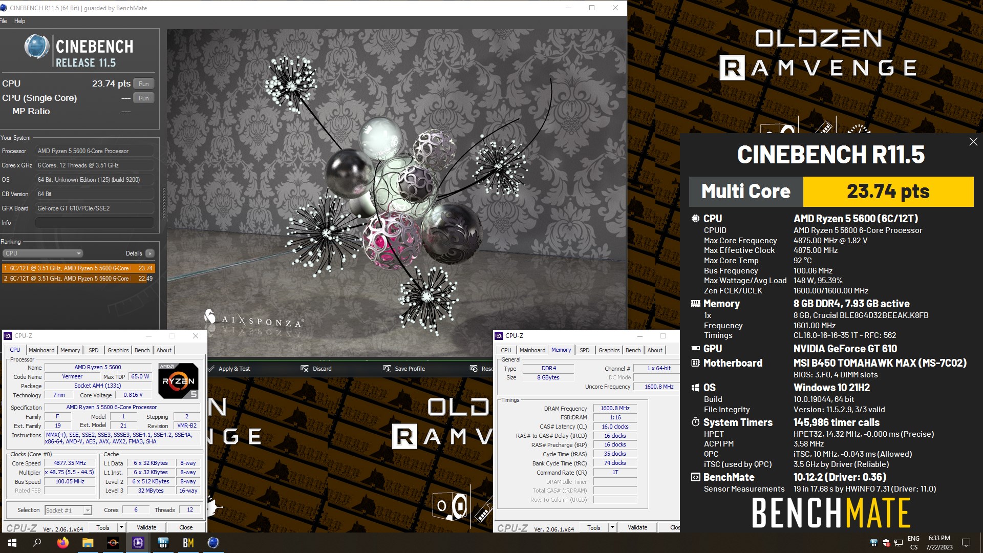Open About tab in right CPU-Z
The width and height of the screenshot is (983, 553).
[655, 350]
